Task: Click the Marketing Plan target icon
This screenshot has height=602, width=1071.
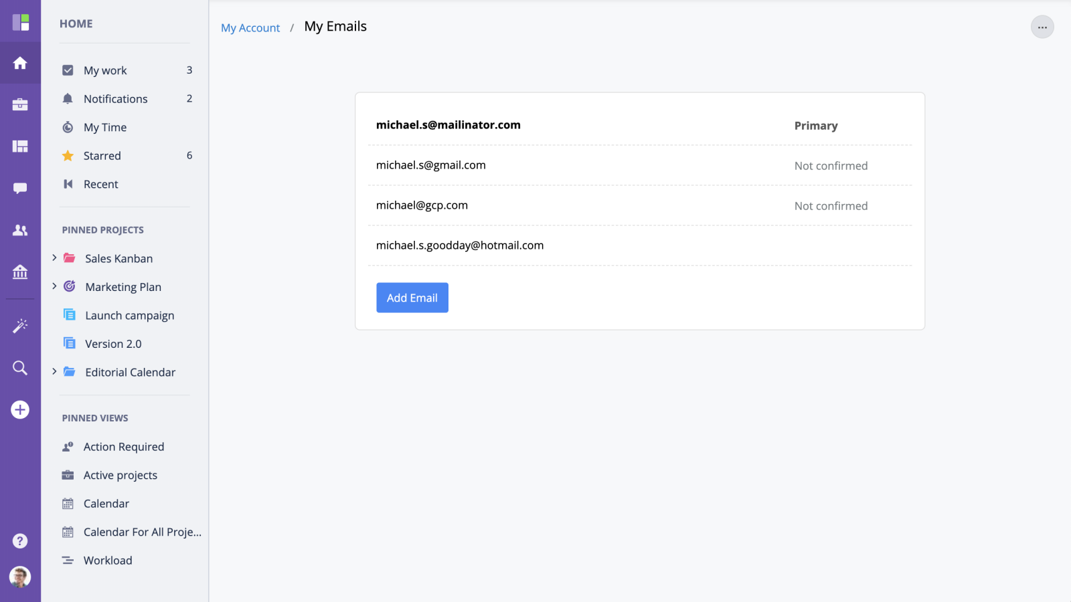Action: pos(69,286)
